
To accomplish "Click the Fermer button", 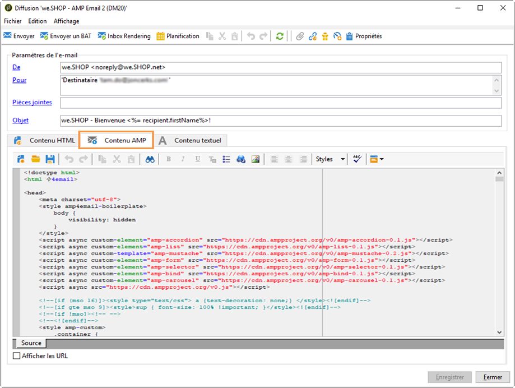I will tap(493, 377).
